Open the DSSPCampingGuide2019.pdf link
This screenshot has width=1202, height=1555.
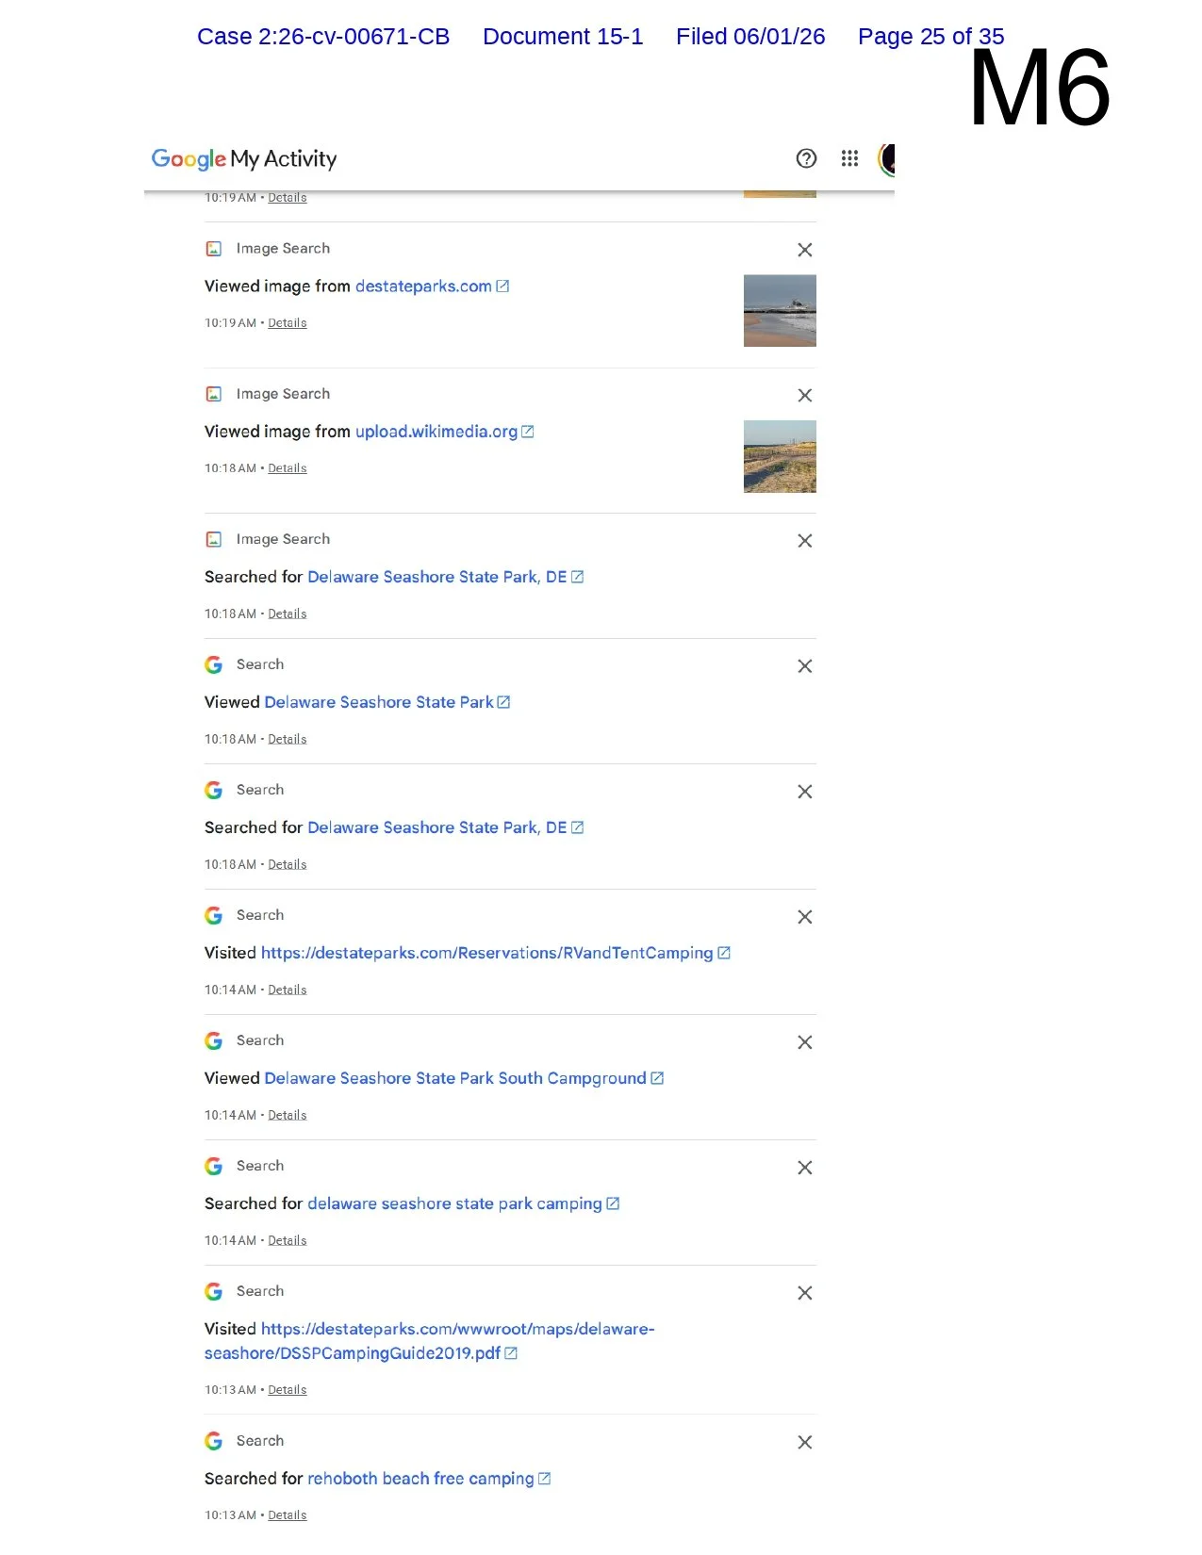pyautogui.click(x=429, y=1341)
